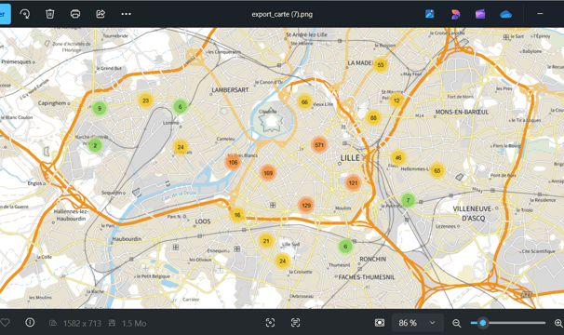Open the Designer app icon in the top bar
564x335 pixels.
(x=455, y=14)
